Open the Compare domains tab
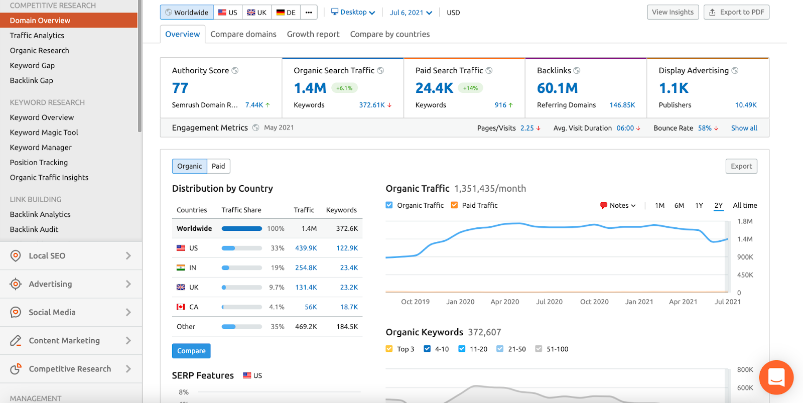Screen dimensions: 803x403 tap(243, 34)
